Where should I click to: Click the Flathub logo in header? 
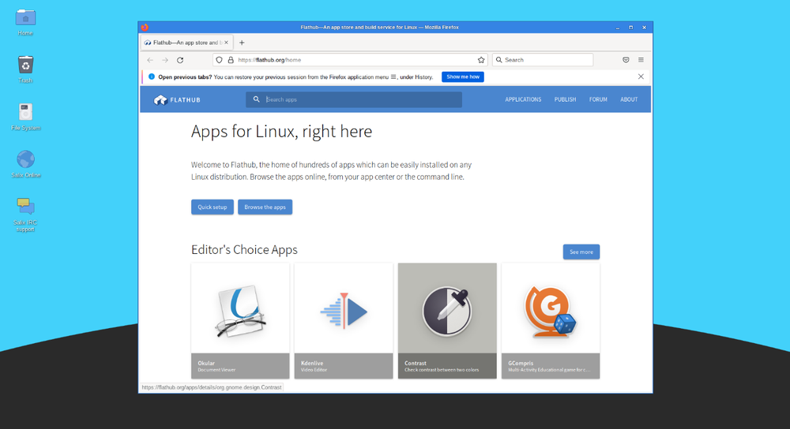point(177,99)
